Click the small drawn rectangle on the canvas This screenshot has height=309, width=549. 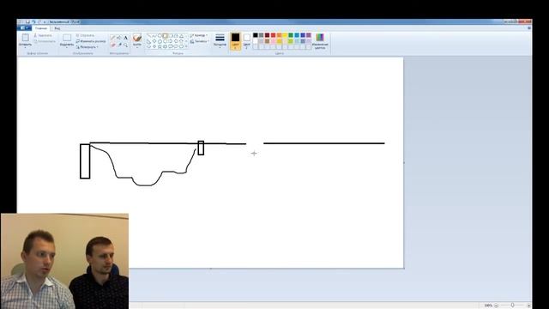[x=201, y=148]
